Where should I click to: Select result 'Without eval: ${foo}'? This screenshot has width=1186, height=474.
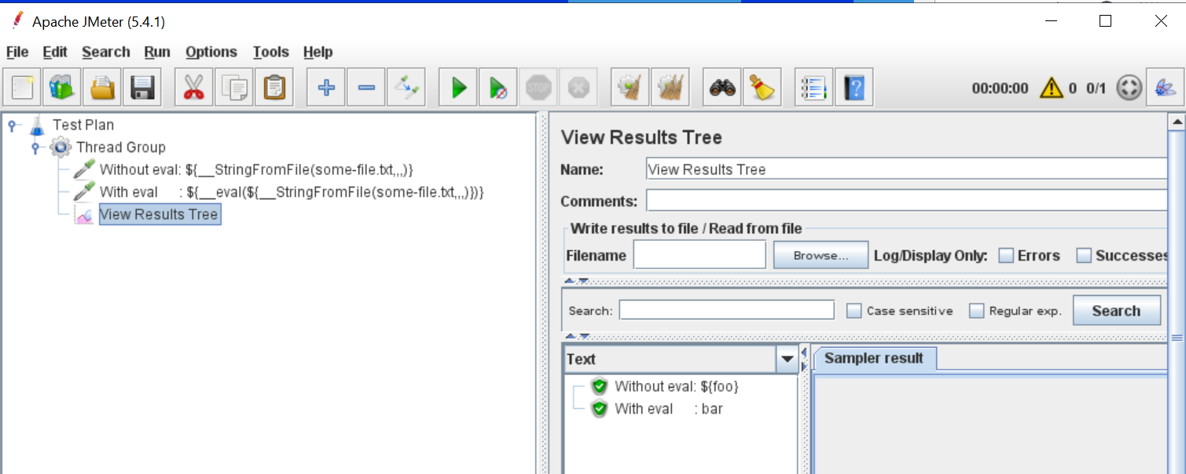(x=677, y=386)
